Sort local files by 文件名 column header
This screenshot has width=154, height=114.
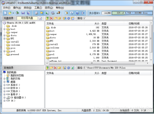65,73
